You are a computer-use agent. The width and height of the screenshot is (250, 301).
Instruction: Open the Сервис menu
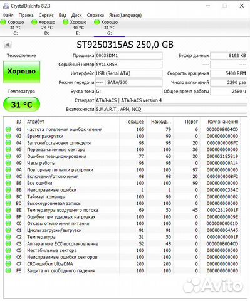coord(46,15)
